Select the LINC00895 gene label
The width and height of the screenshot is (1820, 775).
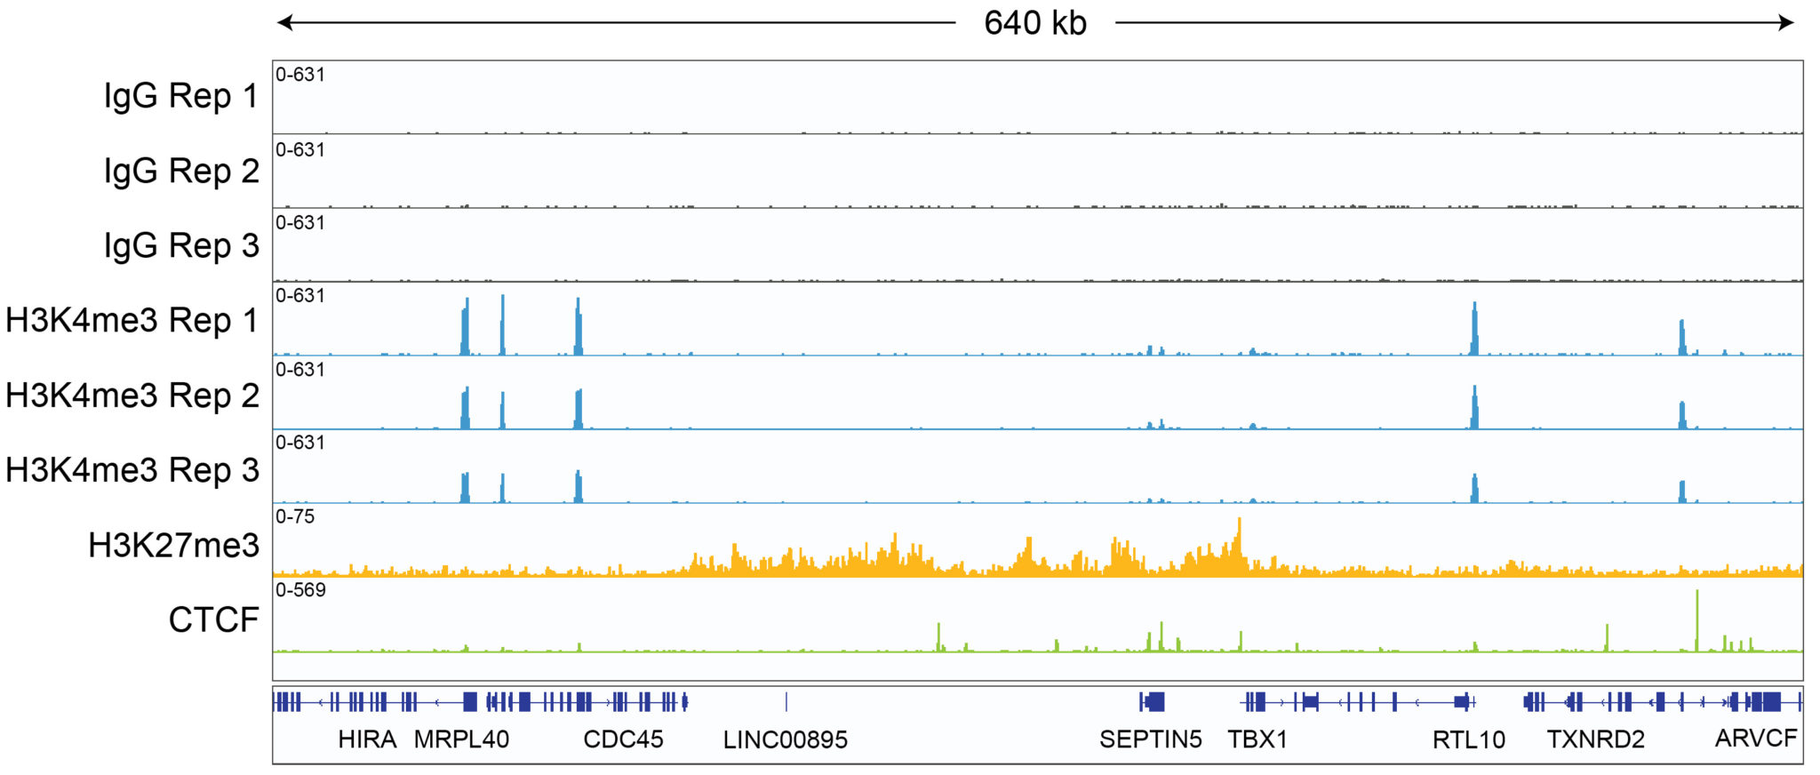click(785, 739)
